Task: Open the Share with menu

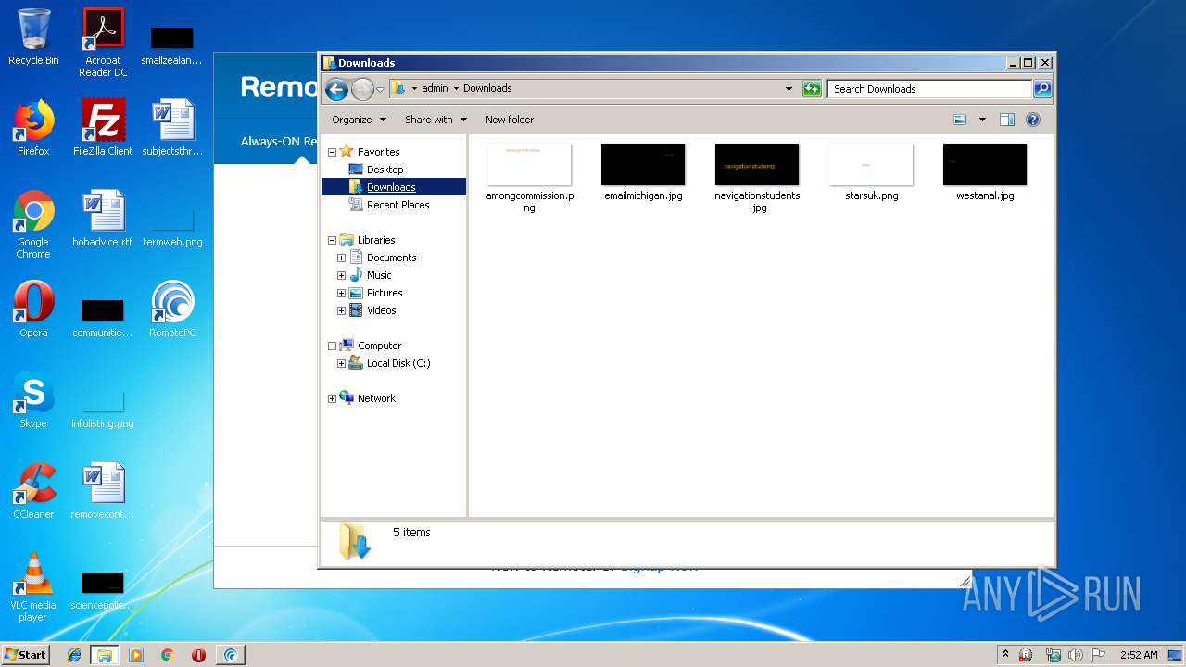Action: pos(435,120)
